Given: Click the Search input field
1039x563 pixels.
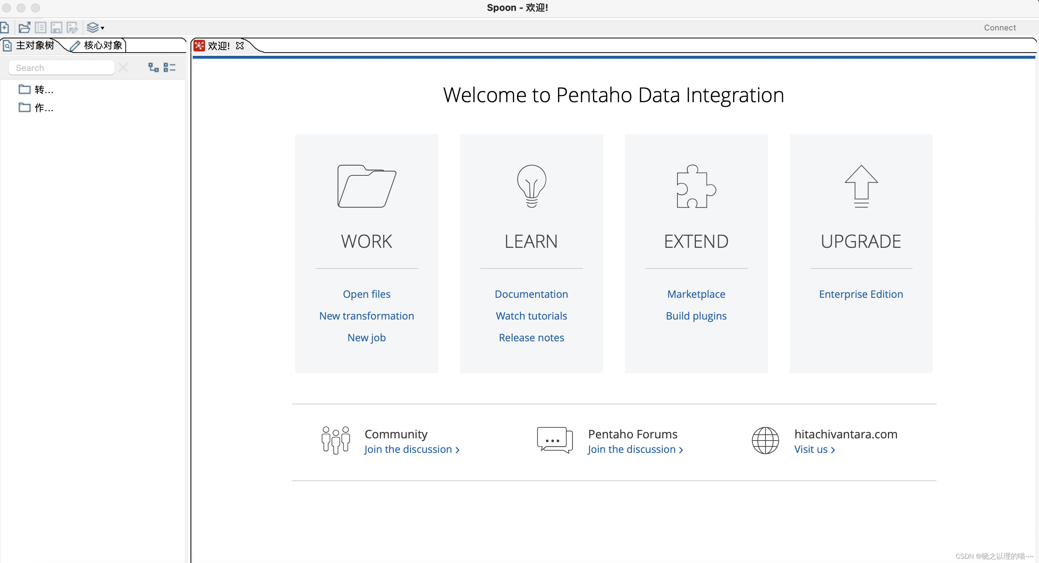Looking at the screenshot, I should 61,68.
